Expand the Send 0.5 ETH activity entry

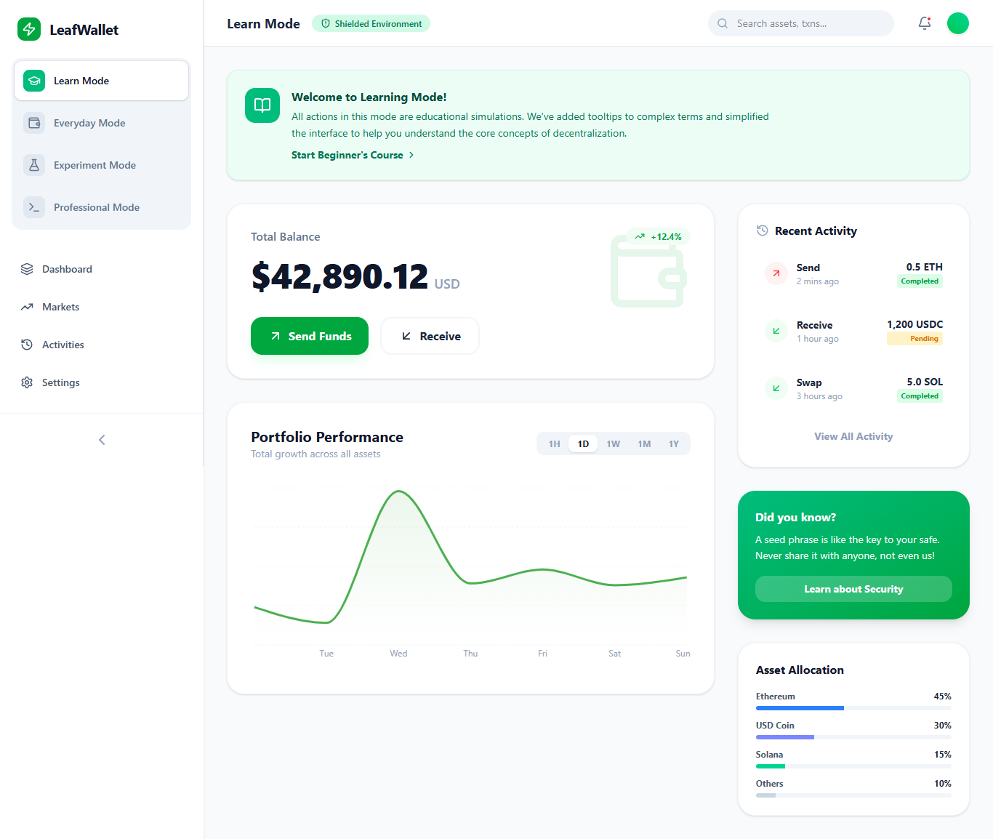click(853, 274)
